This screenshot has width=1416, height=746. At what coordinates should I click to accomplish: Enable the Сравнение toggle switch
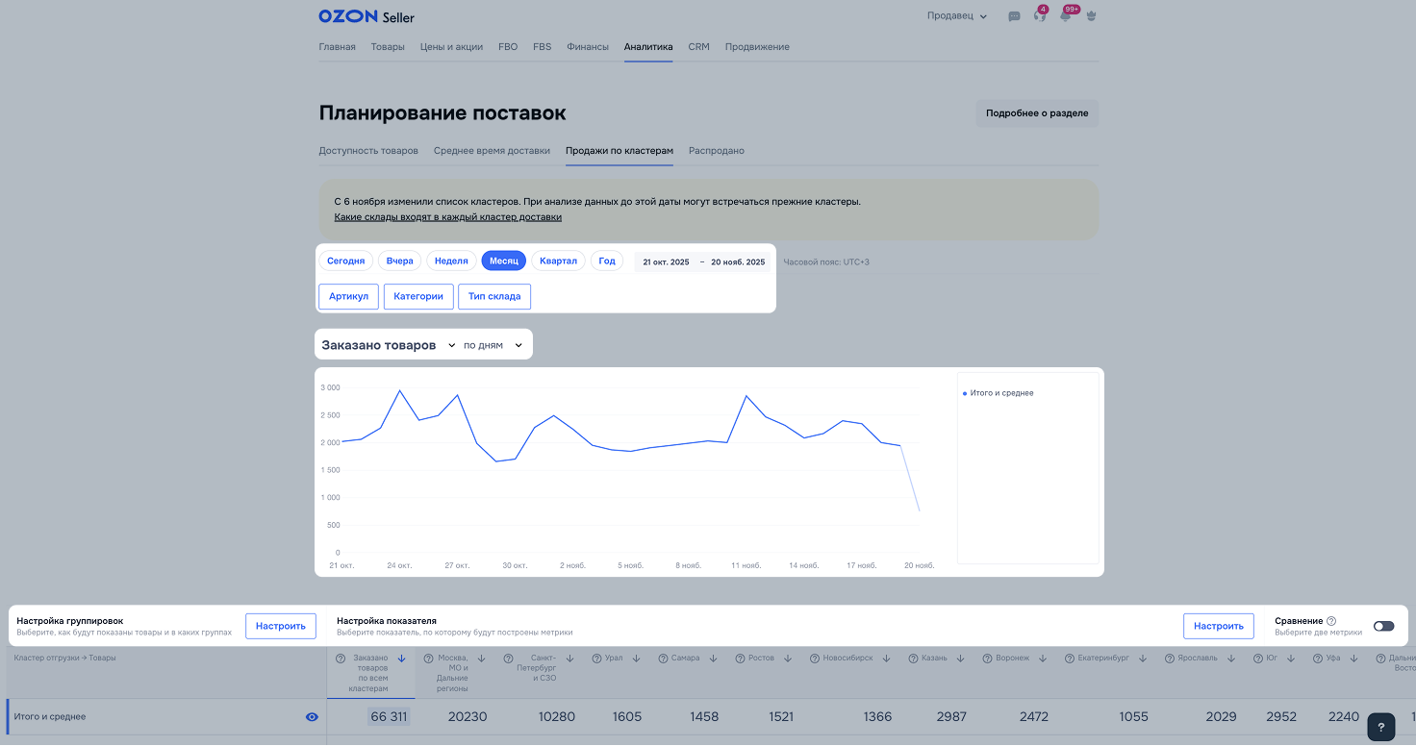pos(1383,626)
